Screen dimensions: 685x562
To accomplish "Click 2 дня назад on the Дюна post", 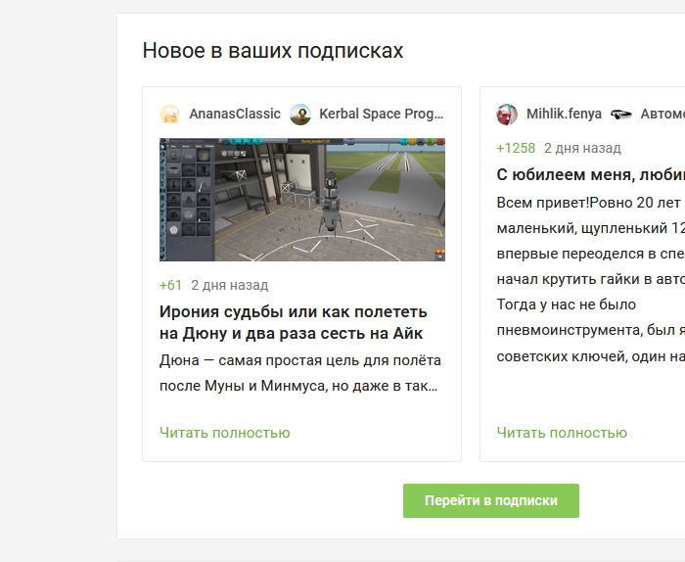I will click(x=229, y=285).
